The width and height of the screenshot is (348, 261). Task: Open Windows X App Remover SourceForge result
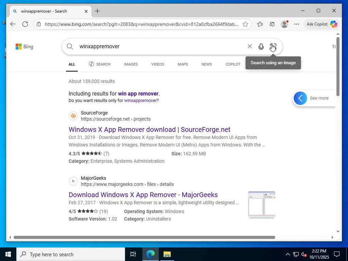[x=150, y=129]
